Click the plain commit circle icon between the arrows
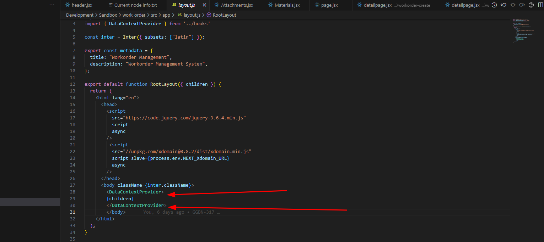The height and width of the screenshot is (242, 544). [x=513, y=5]
